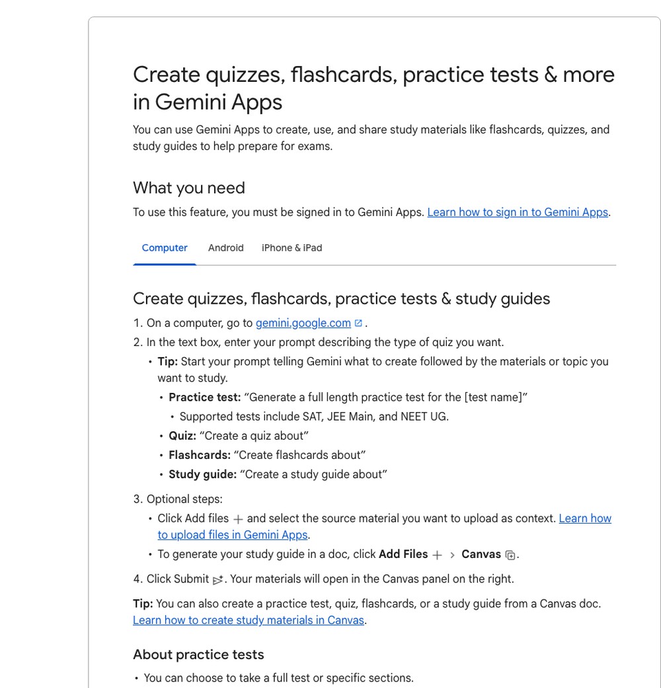Switch to the iPhone & iPad tab

tap(292, 248)
